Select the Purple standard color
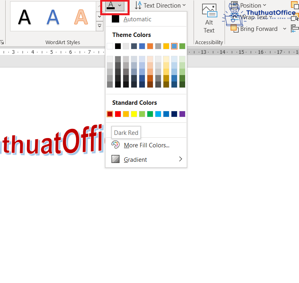This screenshot has width=299, height=283. (x=182, y=114)
